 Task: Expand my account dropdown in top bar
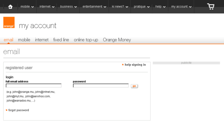(181, 7)
